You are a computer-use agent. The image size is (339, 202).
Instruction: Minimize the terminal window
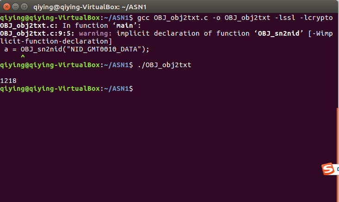coord(16,7)
